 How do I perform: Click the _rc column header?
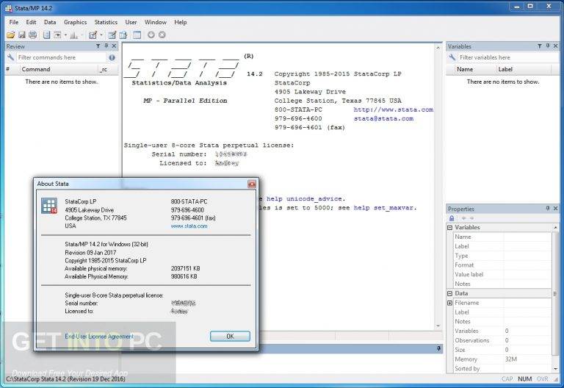pyautogui.click(x=108, y=69)
